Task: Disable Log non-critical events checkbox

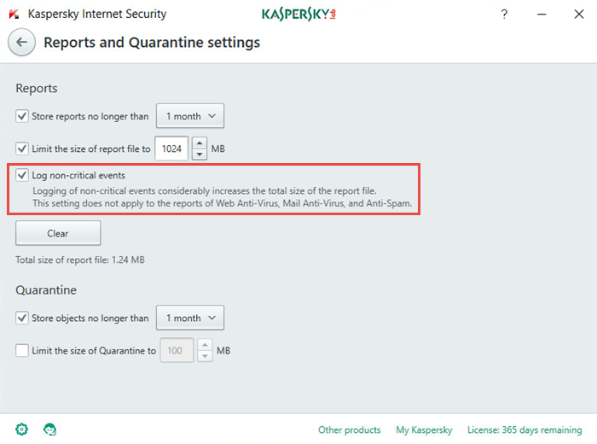Action: click(x=22, y=175)
